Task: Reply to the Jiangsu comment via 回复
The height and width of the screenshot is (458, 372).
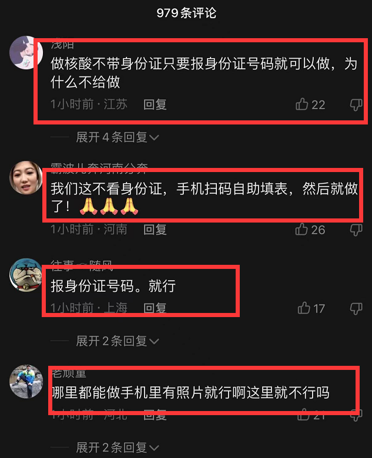Action: tap(155, 105)
